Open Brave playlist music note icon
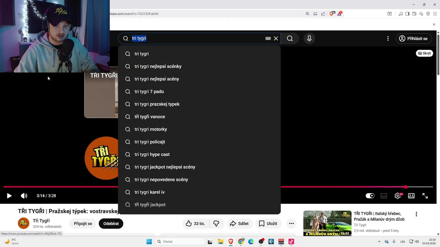This screenshot has height=247, width=440. pos(400,14)
